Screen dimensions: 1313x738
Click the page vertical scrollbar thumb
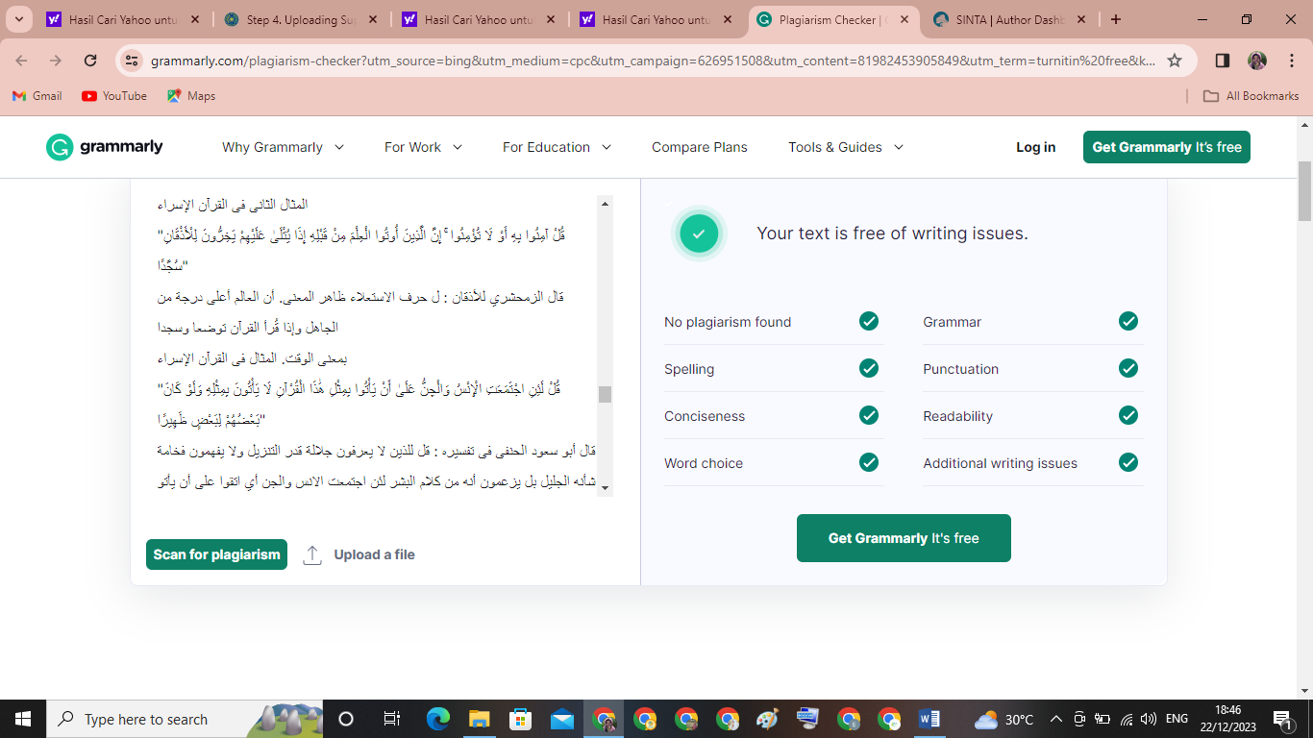click(x=1304, y=191)
